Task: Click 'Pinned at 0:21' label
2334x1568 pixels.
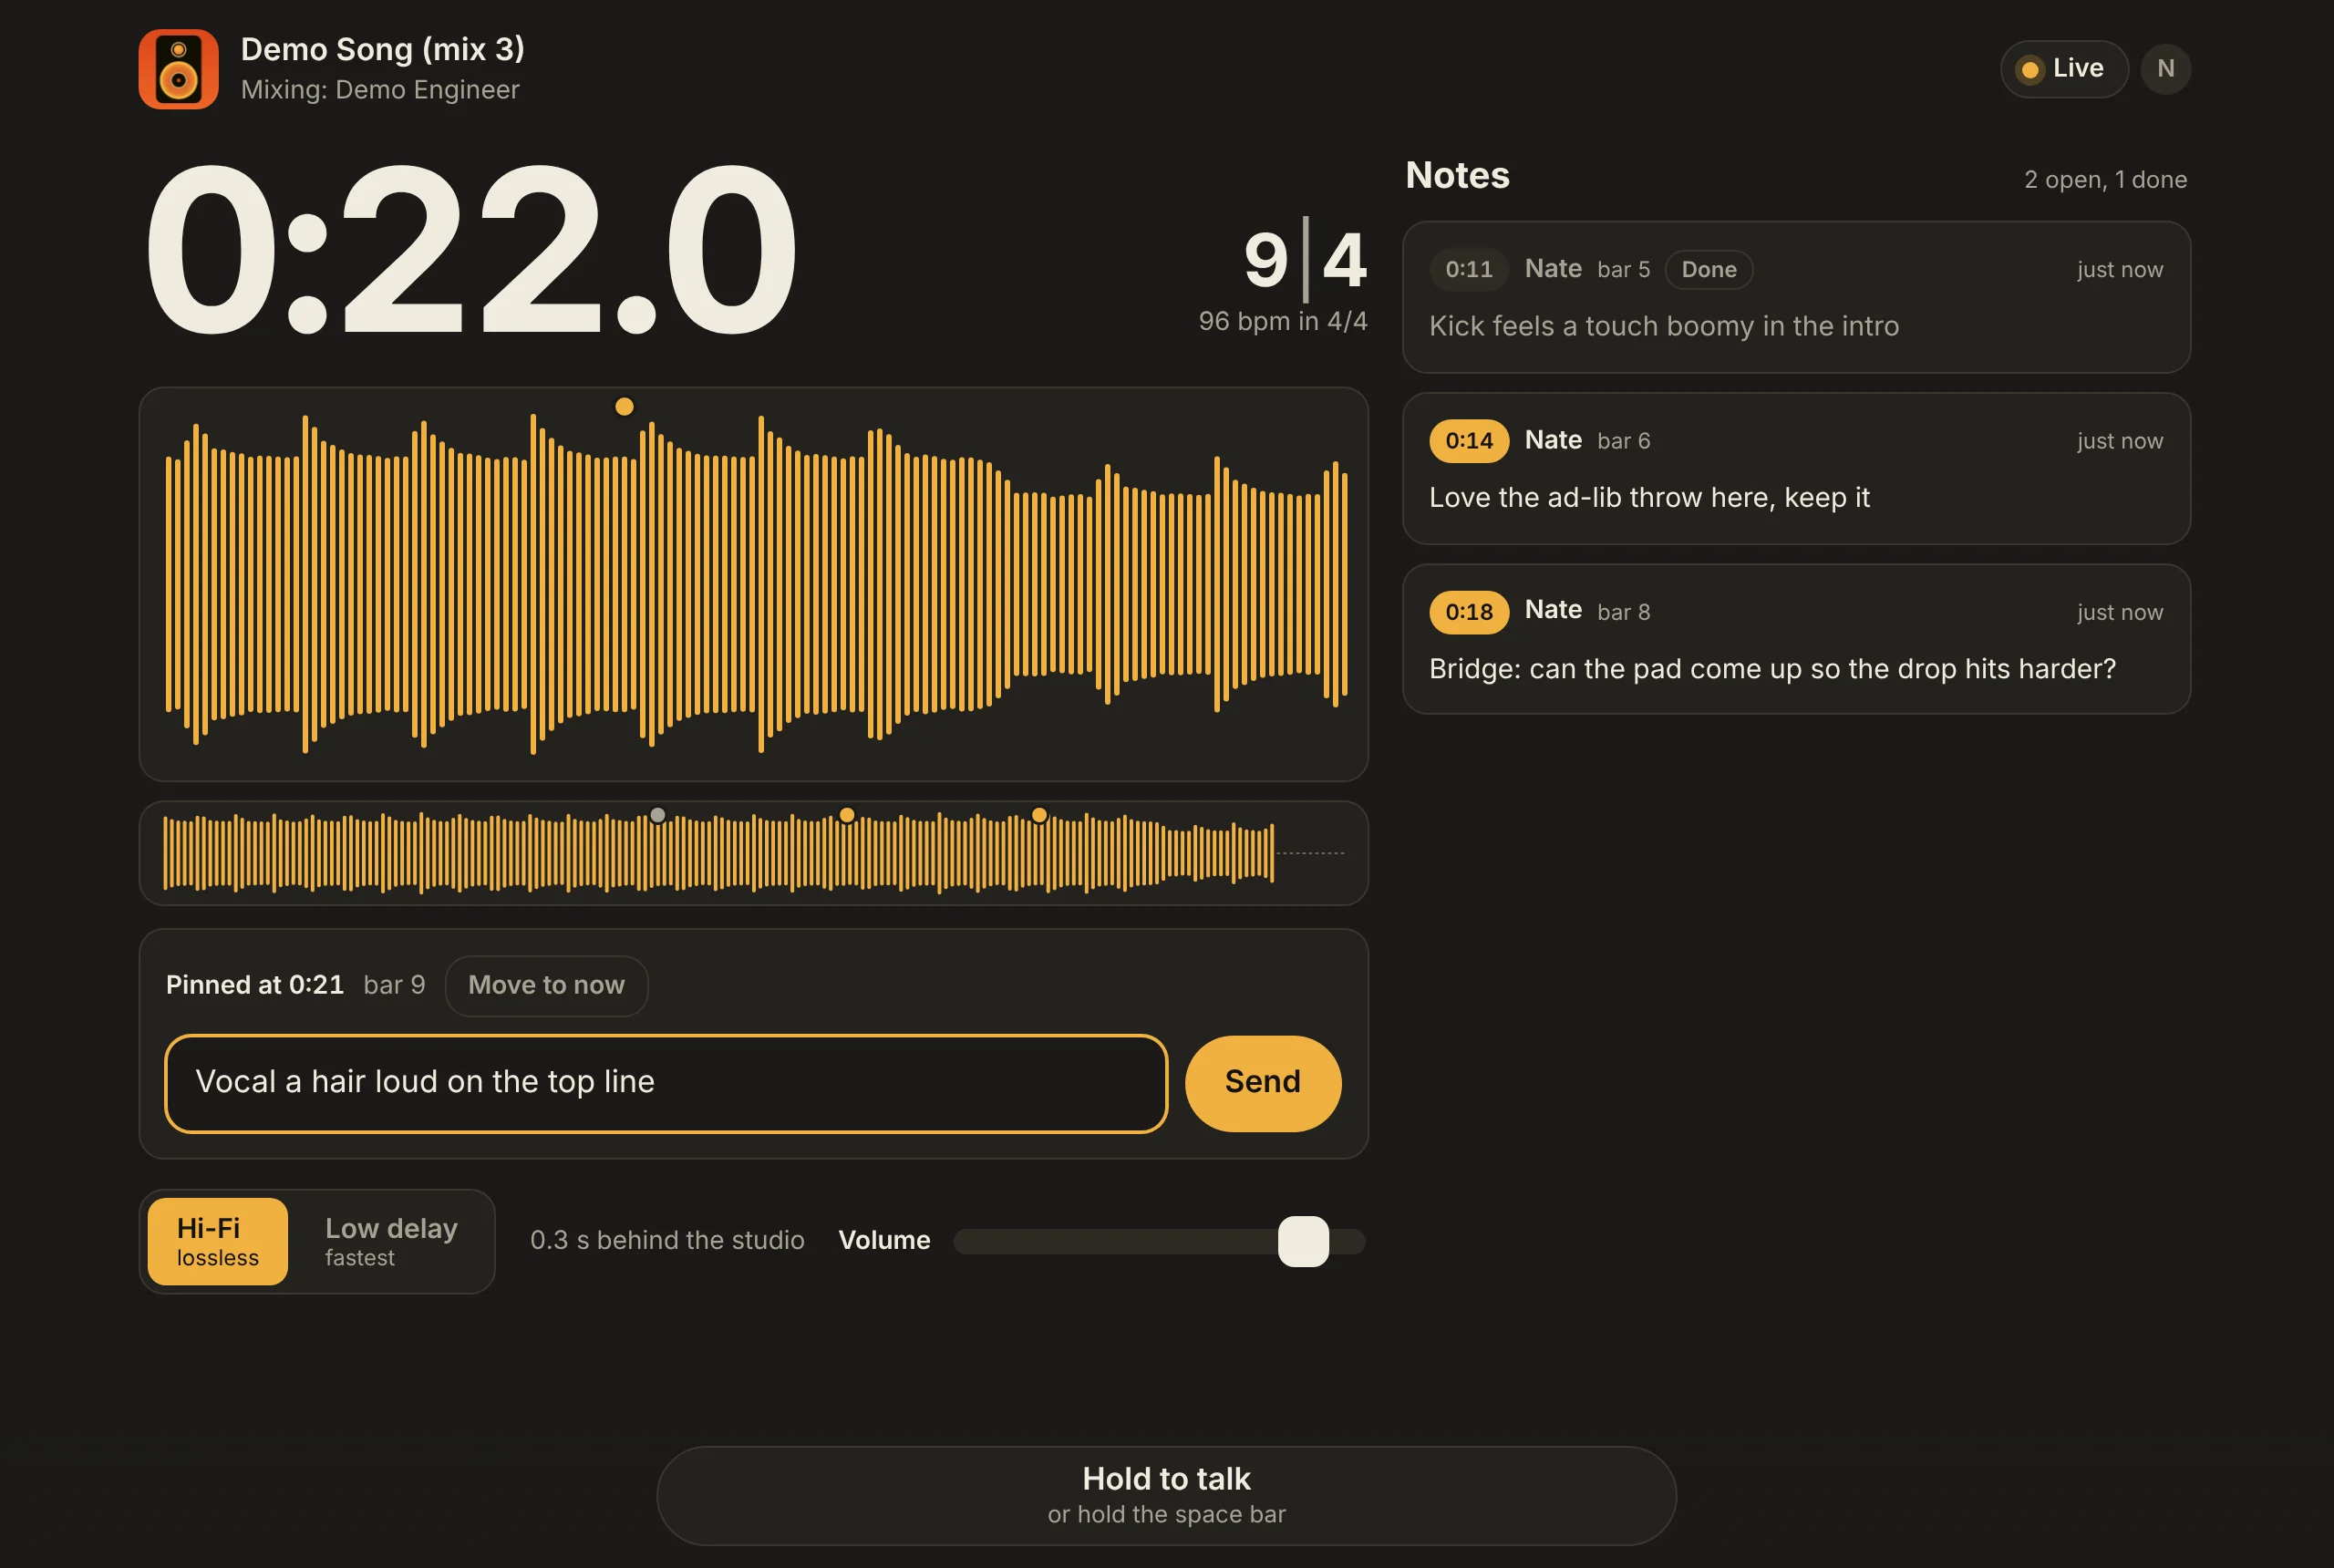Action: click(255, 985)
